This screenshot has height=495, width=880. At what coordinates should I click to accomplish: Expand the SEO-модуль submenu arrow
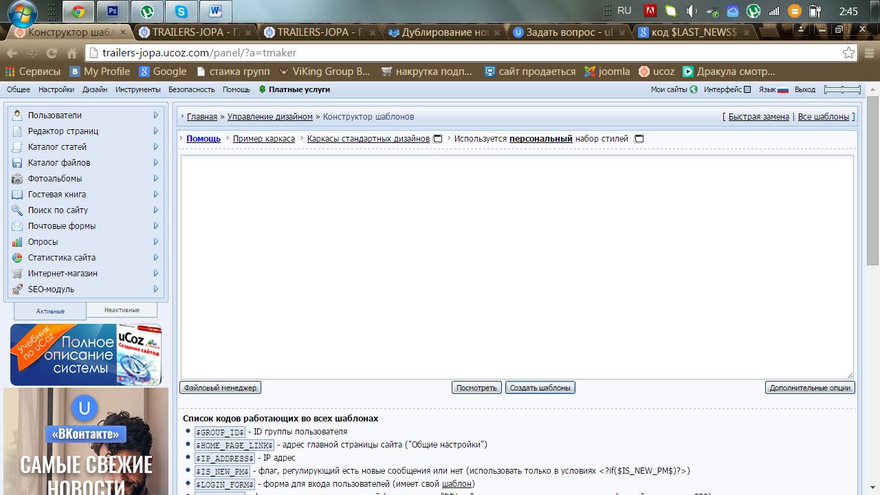click(156, 289)
